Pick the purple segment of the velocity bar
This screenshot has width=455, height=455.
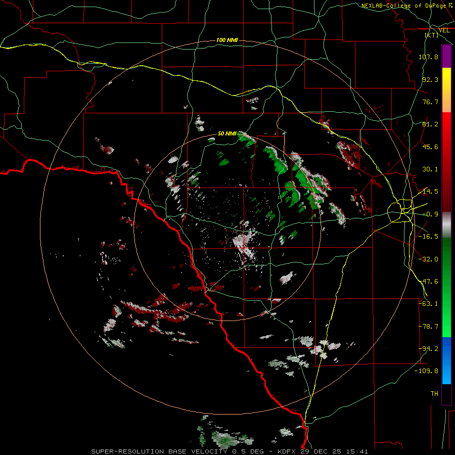click(x=446, y=57)
